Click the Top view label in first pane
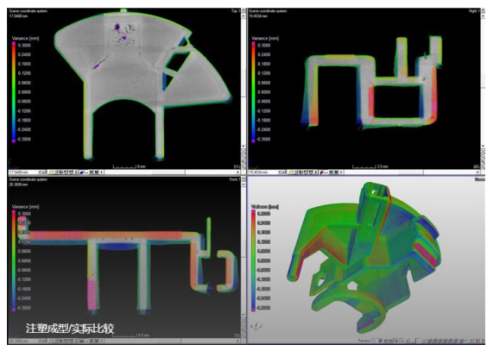 tap(234, 11)
